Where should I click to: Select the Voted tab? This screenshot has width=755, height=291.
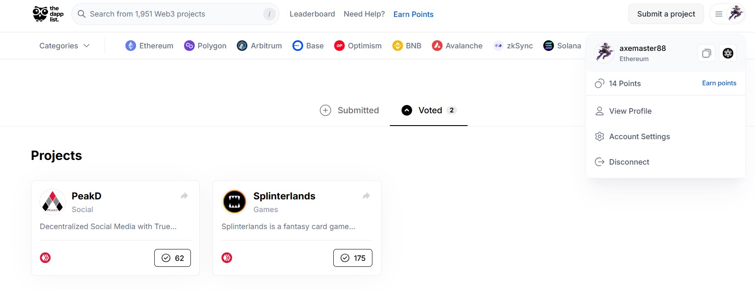click(x=429, y=110)
